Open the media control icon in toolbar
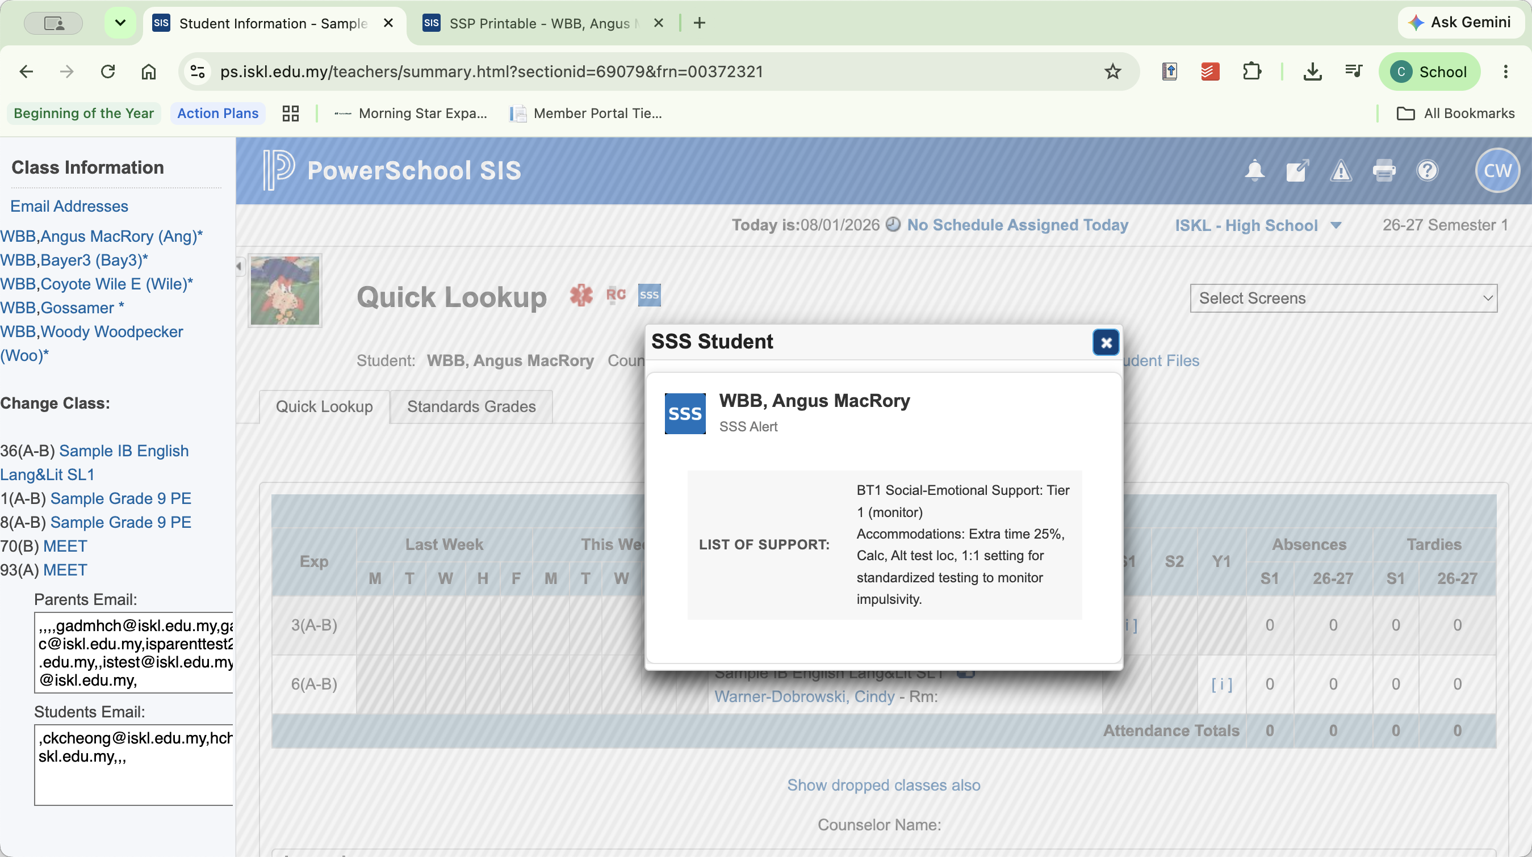The width and height of the screenshot is (1532, 857). pos(1354,72)
